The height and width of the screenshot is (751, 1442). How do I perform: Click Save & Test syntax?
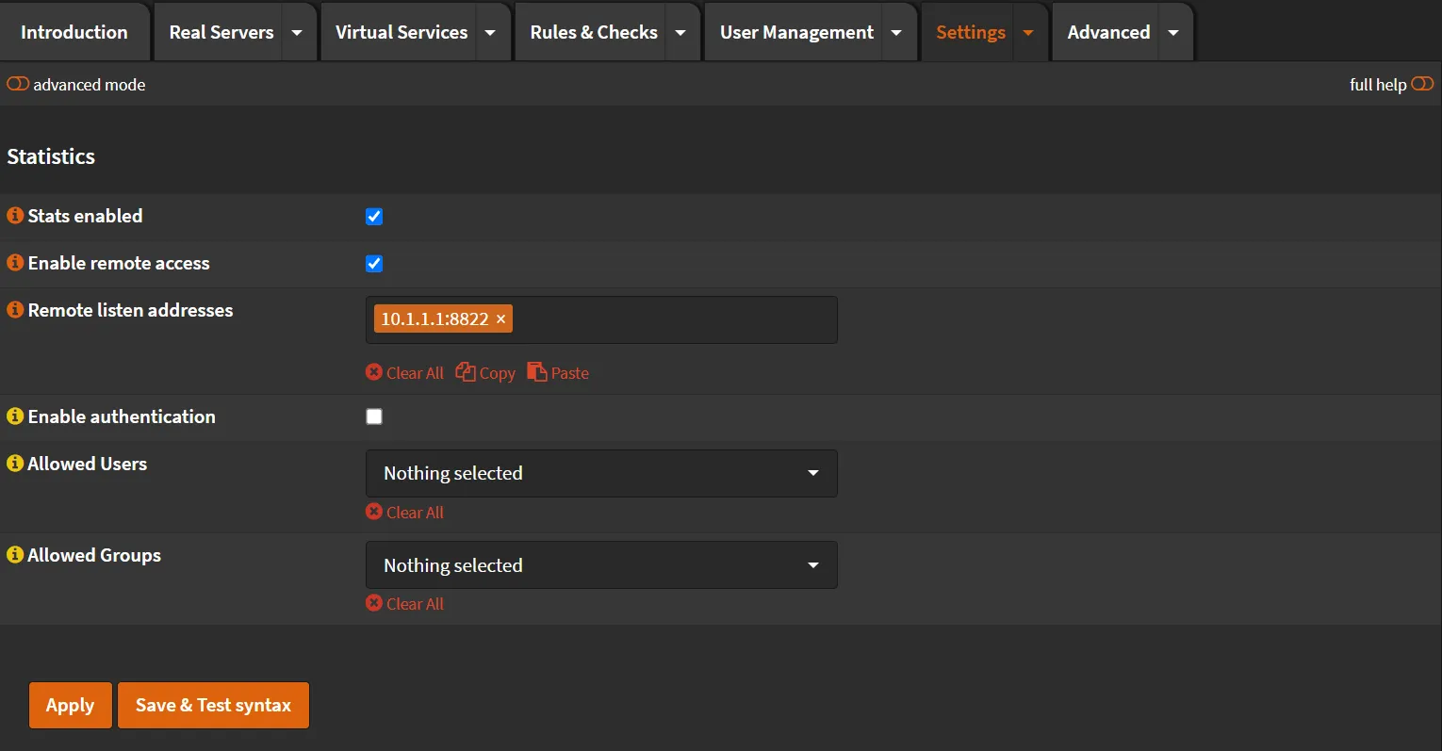pyautogui.click(x=213, y=705)
